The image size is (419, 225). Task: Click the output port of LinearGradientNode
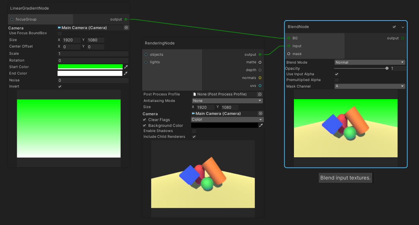pos(125,19)
